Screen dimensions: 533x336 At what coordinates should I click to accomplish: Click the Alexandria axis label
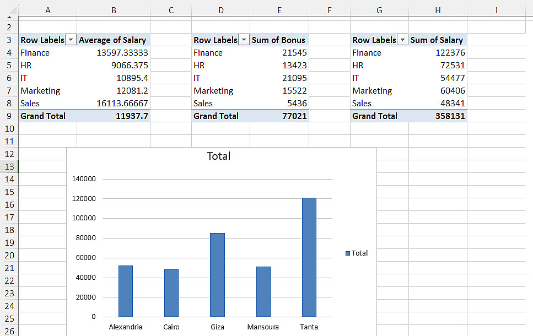(x=126, y=327)
